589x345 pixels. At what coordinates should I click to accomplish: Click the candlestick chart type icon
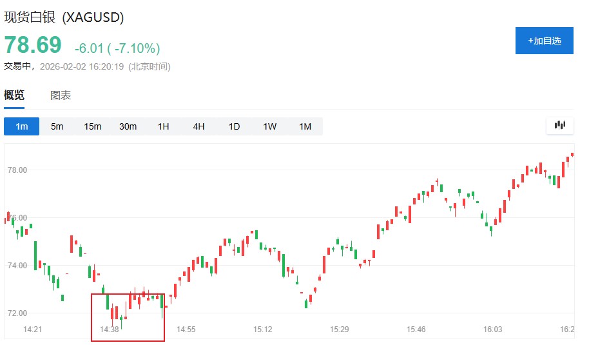tap(559, 125)
